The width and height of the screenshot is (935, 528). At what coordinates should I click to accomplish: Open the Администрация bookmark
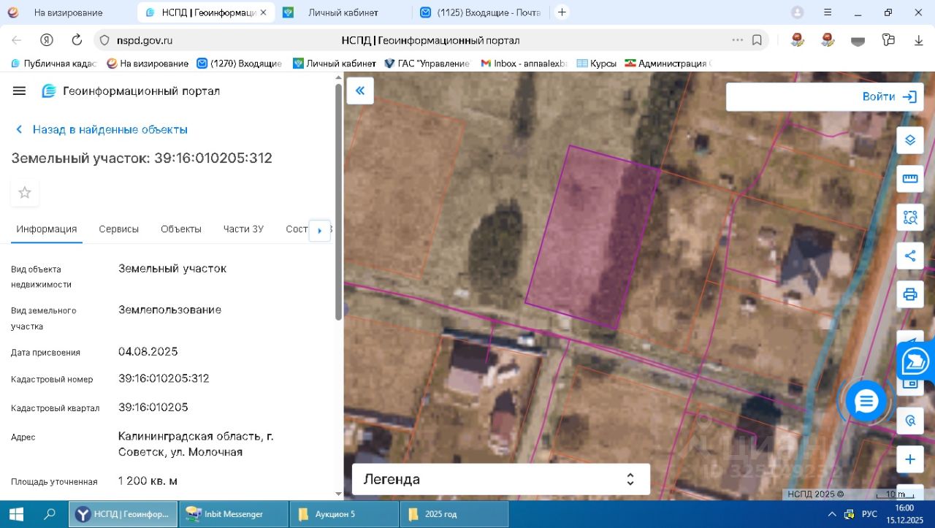click(666, 64)
